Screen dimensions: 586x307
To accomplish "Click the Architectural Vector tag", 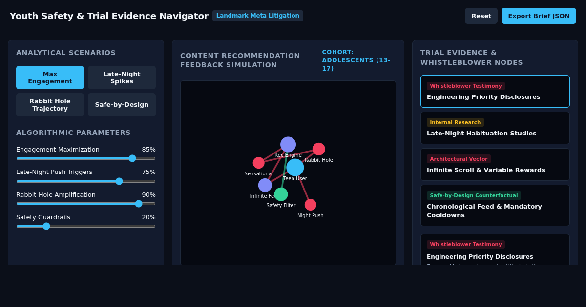I will click(x=459, y=159).
